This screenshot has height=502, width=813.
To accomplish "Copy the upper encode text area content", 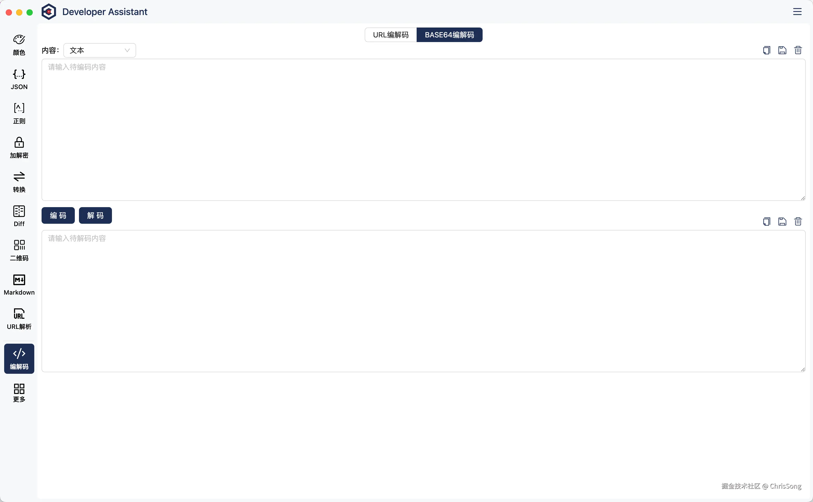I will pos(767,50).
